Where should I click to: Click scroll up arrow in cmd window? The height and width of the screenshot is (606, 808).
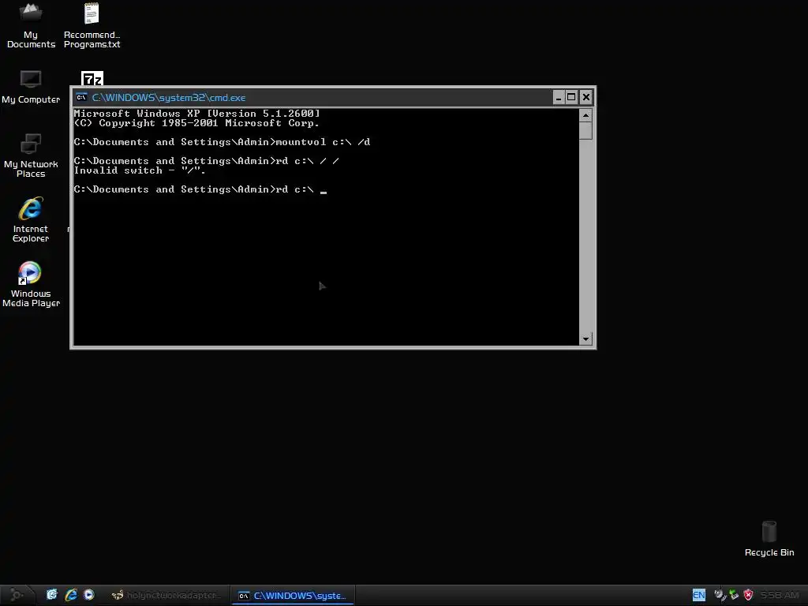[585, 115]
